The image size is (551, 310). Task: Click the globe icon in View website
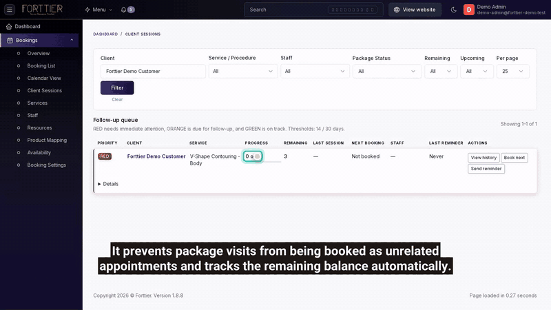(x=397, y=10)
